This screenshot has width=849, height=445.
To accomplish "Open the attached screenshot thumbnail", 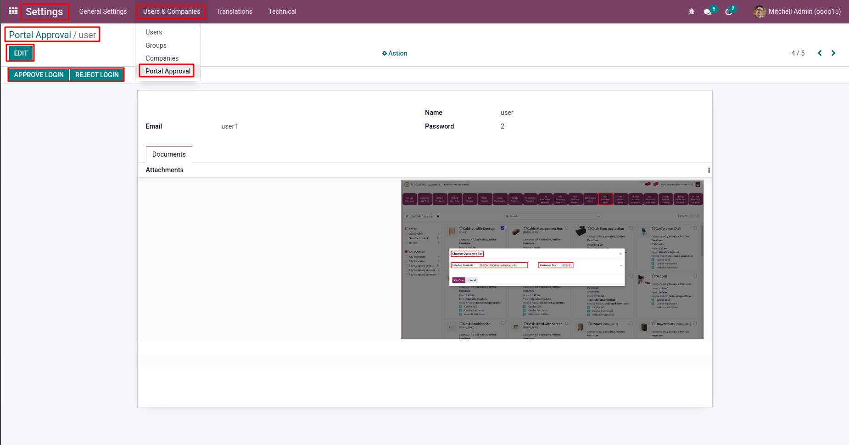I will coord(553,259).
